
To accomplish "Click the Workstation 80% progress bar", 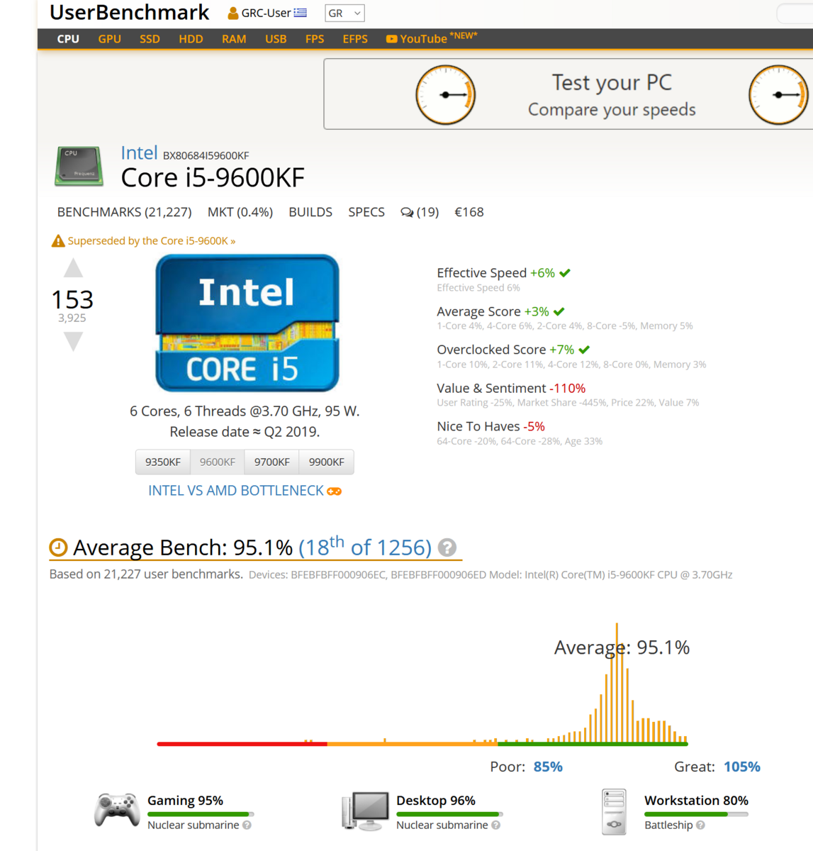I will 696,814.
